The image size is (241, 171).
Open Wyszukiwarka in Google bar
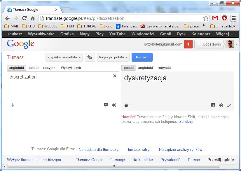coord(41,34)
